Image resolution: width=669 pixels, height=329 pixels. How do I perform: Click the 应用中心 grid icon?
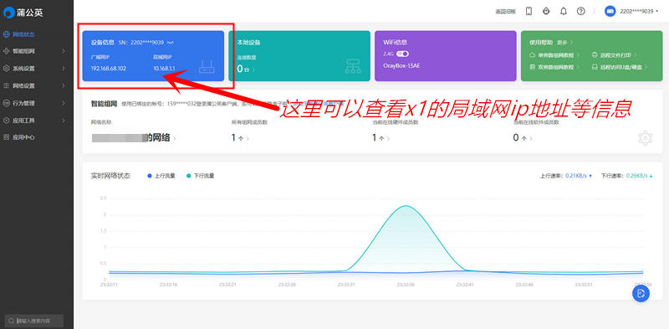[7, 137]
